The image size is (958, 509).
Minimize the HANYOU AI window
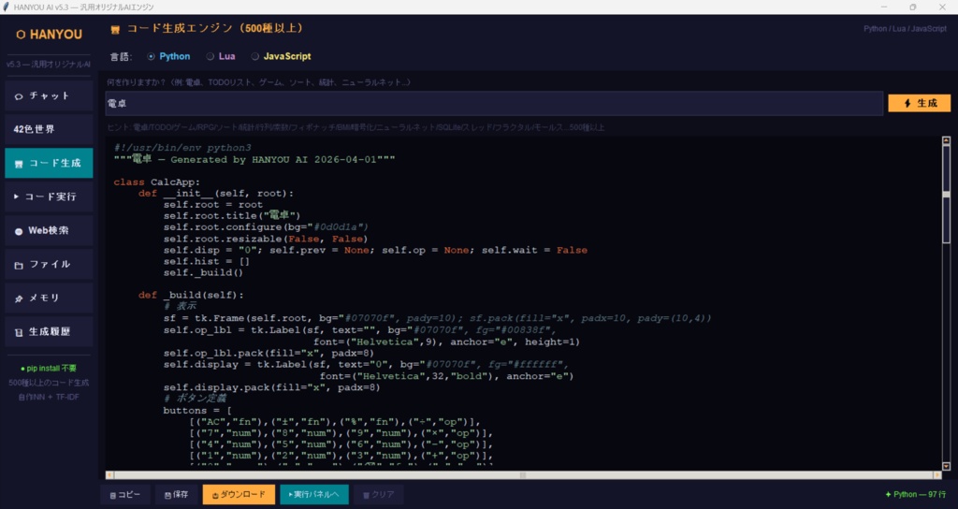point(884,7)
